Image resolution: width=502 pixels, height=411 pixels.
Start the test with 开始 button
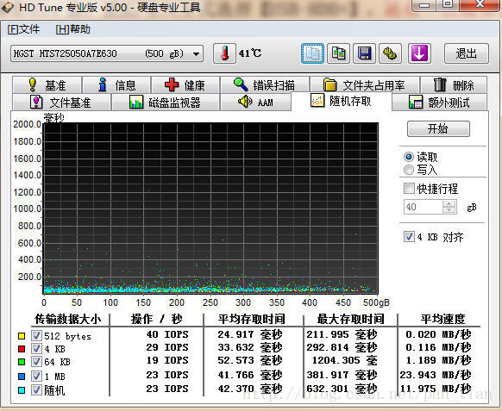438,128
